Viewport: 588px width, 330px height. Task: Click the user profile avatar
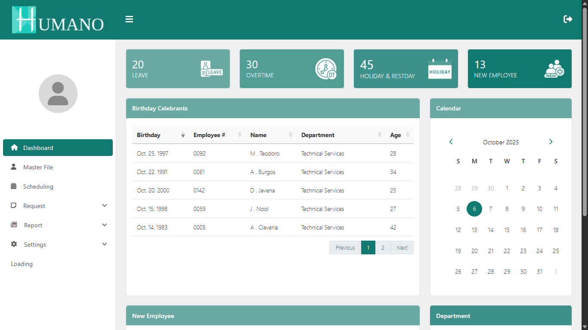coord(58,94)
